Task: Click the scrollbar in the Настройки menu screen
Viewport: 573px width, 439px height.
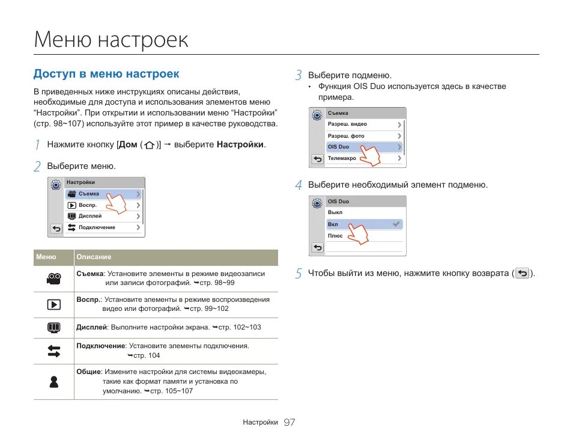Action: 143,207
